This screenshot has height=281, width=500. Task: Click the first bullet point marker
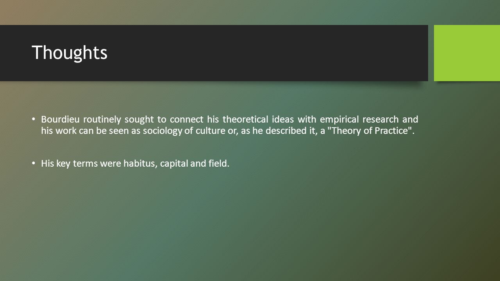34,119
